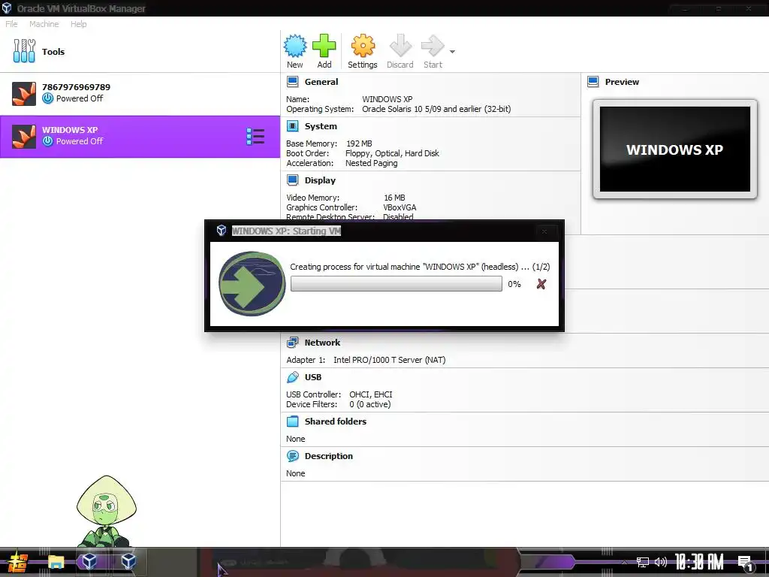This screenshot has height=577, width=769.
Task: Open the Display section header link
Action: (320, 180)
